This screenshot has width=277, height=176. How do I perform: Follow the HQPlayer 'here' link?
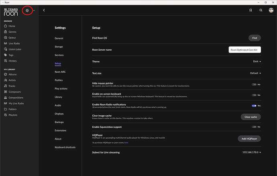pos(126,143)
